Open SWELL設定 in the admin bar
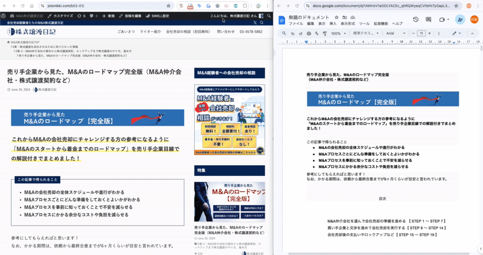 [x=157, y=16]
